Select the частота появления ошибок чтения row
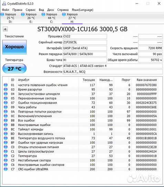164x187 pixels. click(80, 85)
